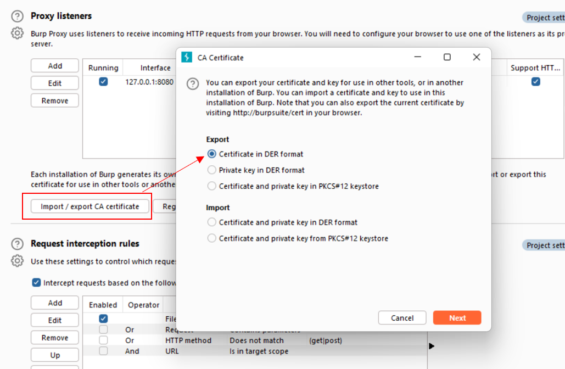Edit the selected proxy listener
Viewport: 565px width, 369px height.
coord(55,83)
